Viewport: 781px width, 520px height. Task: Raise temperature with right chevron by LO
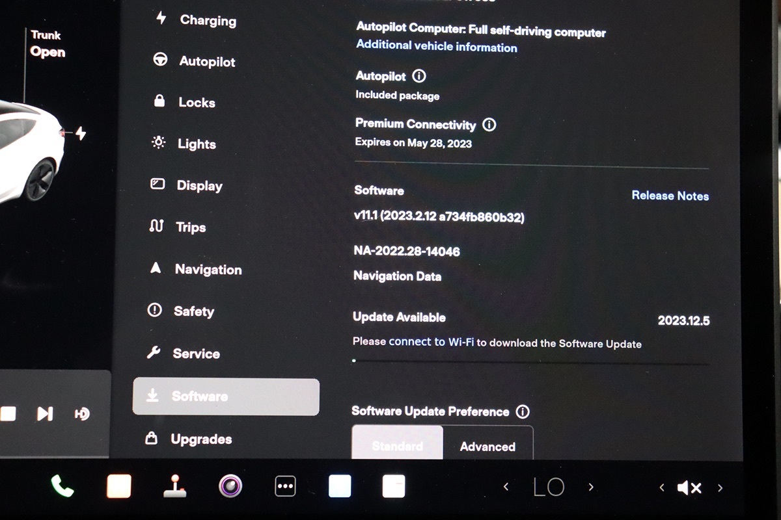591,487
